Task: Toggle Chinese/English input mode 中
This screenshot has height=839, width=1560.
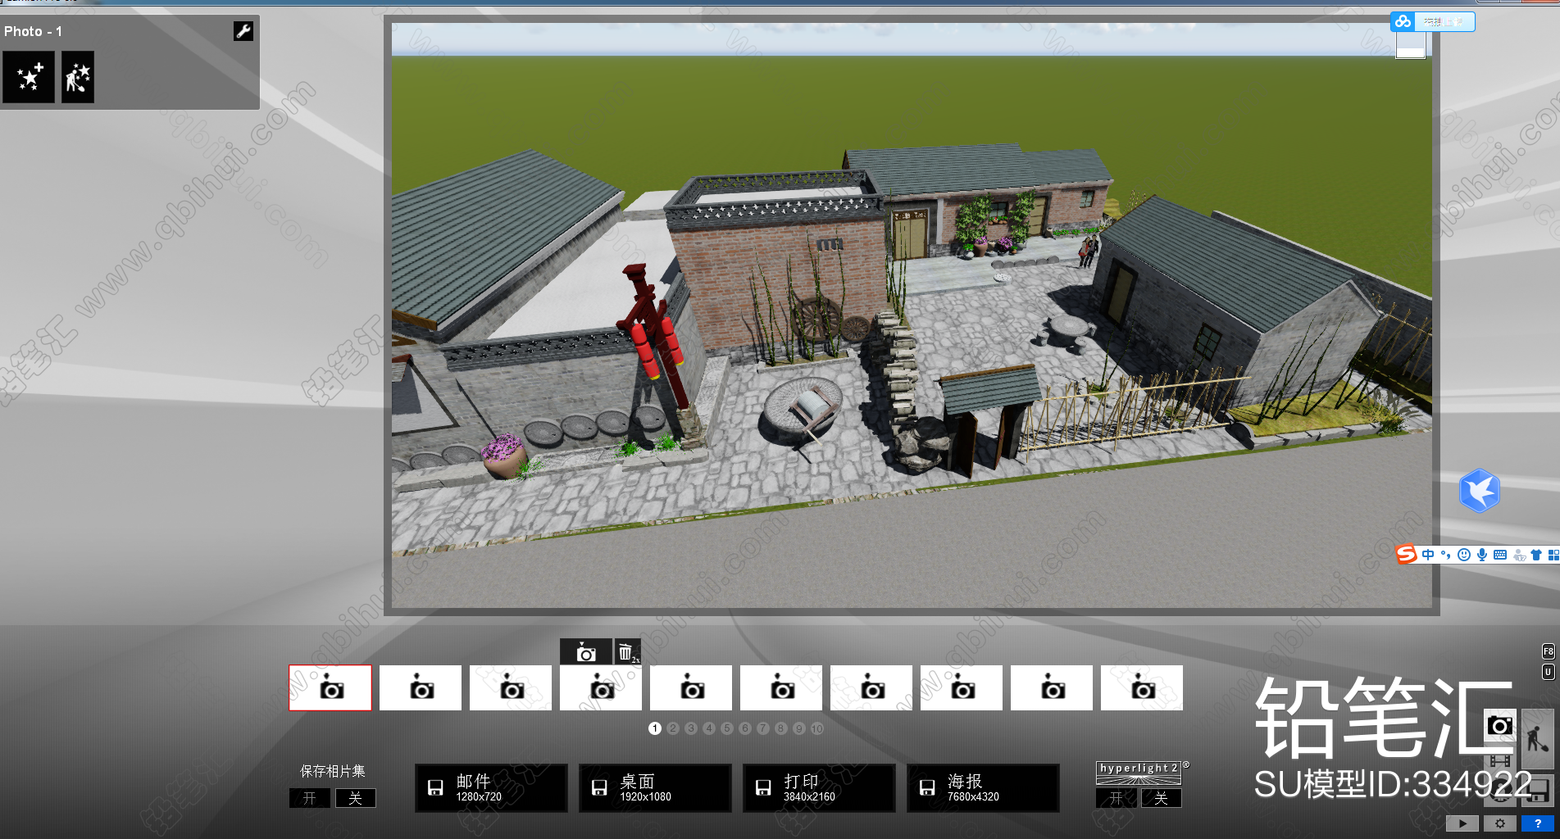Action: pyautogui.click(x=1428, y=555)
